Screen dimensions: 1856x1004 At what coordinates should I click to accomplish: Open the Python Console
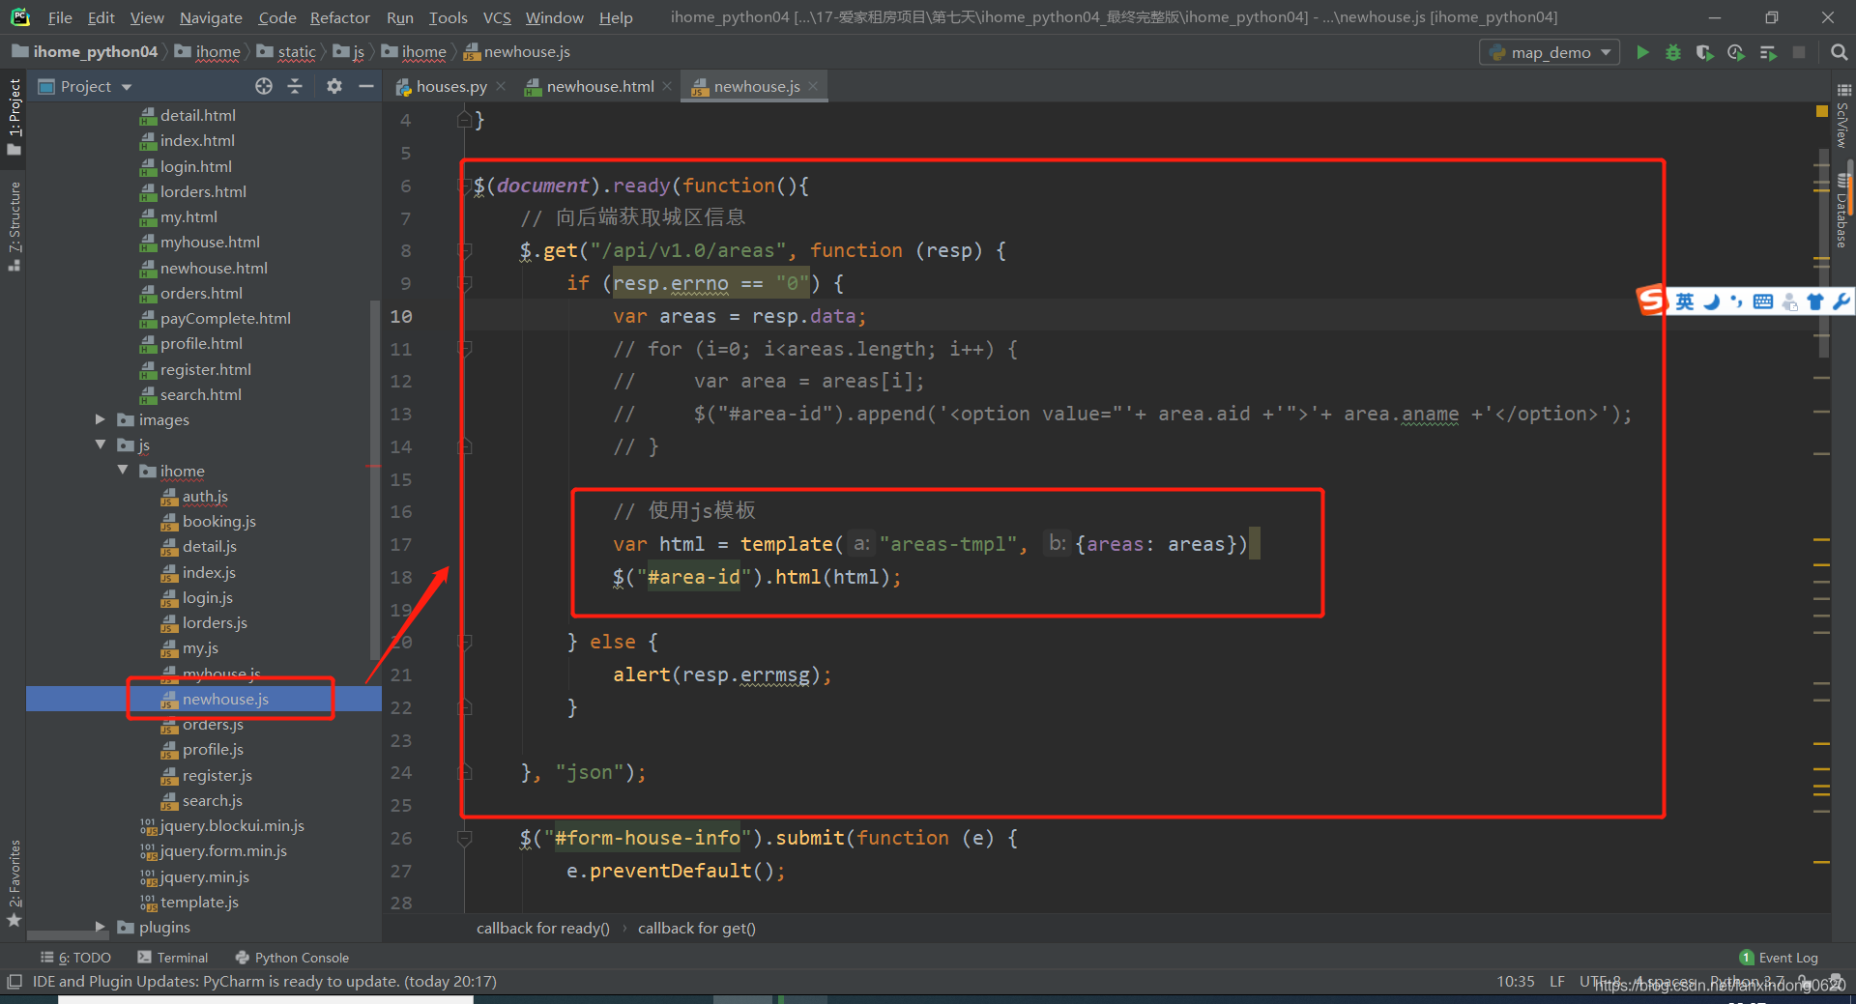[292, 958]
